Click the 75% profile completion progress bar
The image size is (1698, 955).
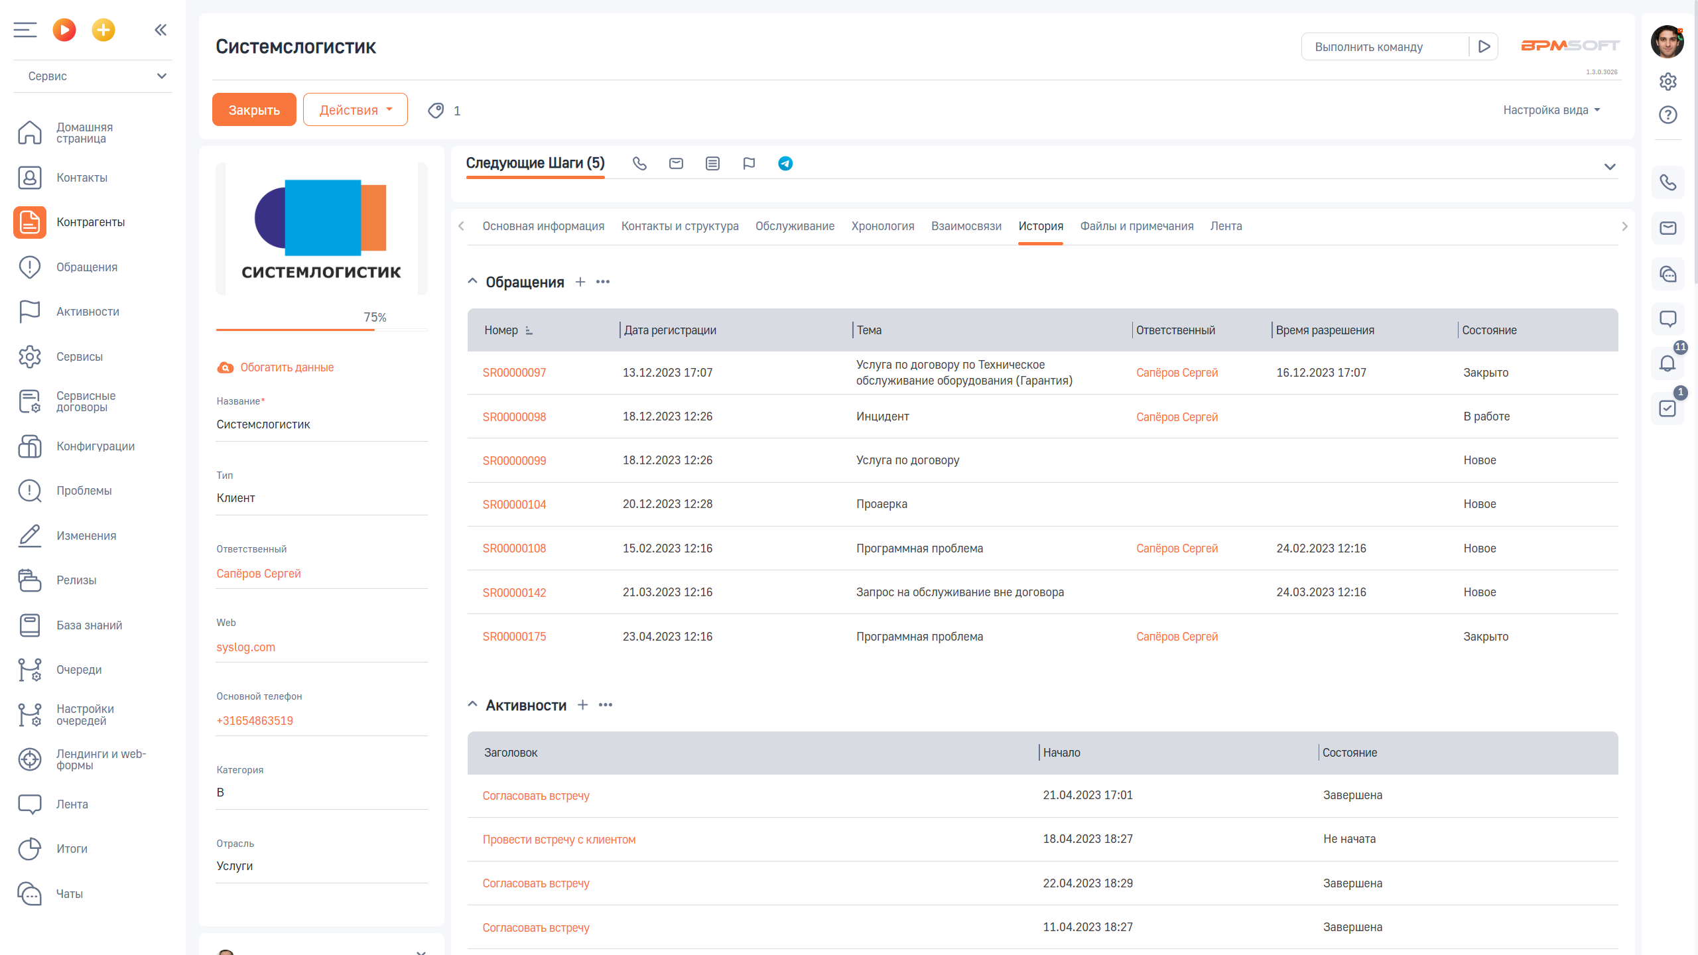[x=321, y=329]
